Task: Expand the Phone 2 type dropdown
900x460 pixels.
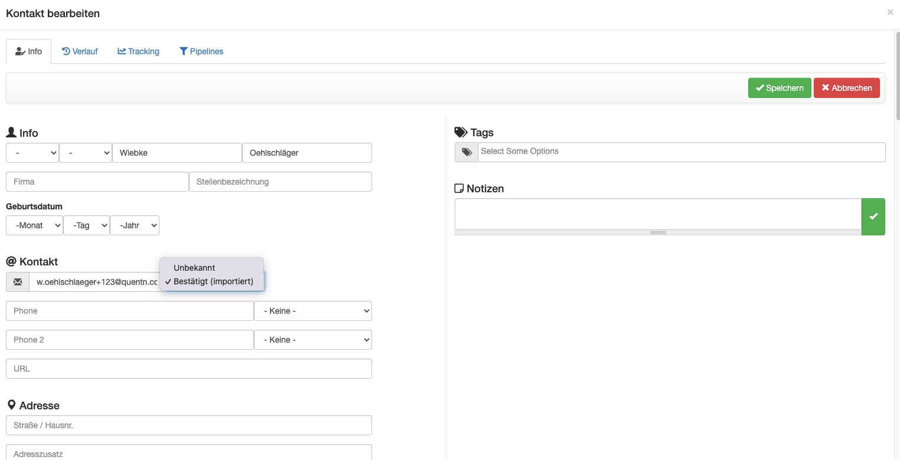Action: tap(312, 340)
